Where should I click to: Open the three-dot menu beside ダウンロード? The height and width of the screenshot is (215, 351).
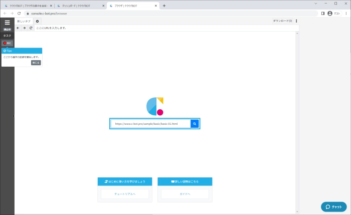[296, 21]
